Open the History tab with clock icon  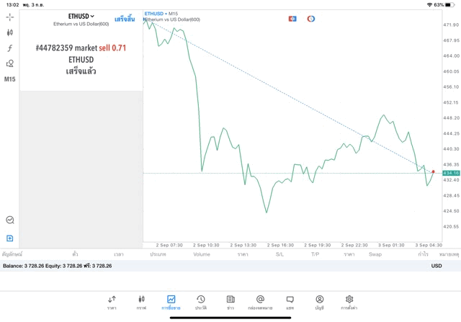coord(200,302)
